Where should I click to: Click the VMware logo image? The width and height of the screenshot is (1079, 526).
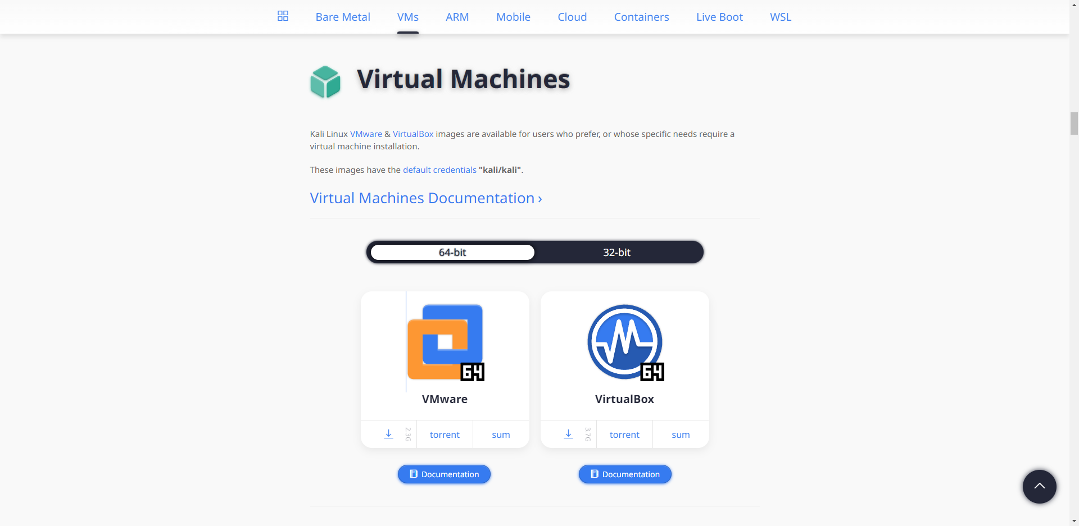tap(445, 342)
